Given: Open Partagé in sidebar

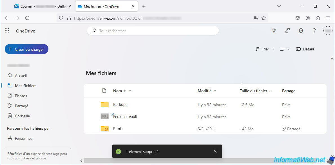Looking at the screenshot, I should click(x=21, y=106).
